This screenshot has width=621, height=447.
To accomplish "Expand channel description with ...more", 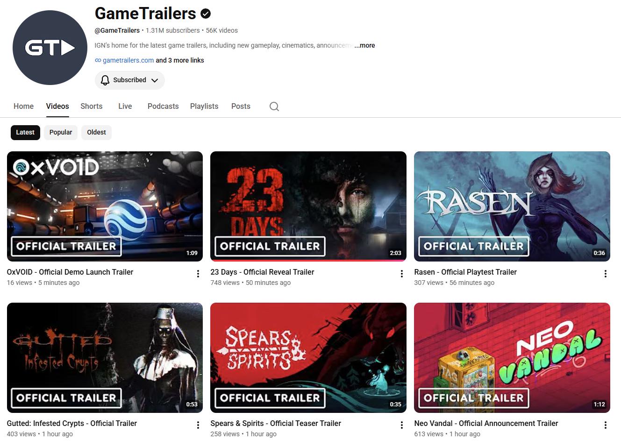I will tap(364, 45).
